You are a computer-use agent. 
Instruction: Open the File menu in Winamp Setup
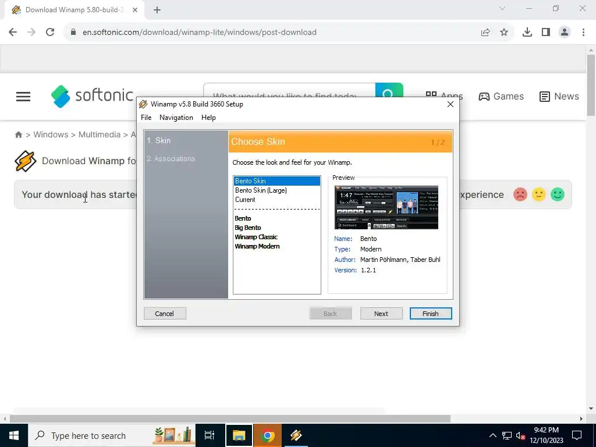(x=146, y=118)
